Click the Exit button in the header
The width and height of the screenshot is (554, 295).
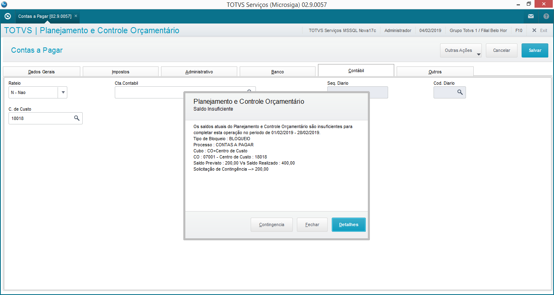(540, 30)
